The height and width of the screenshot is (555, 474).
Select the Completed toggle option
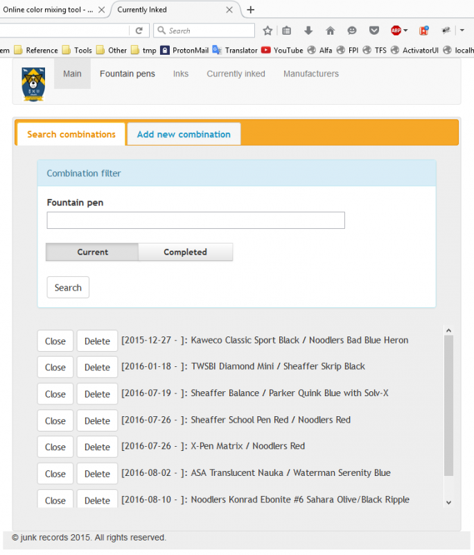(x=185, y=252)
